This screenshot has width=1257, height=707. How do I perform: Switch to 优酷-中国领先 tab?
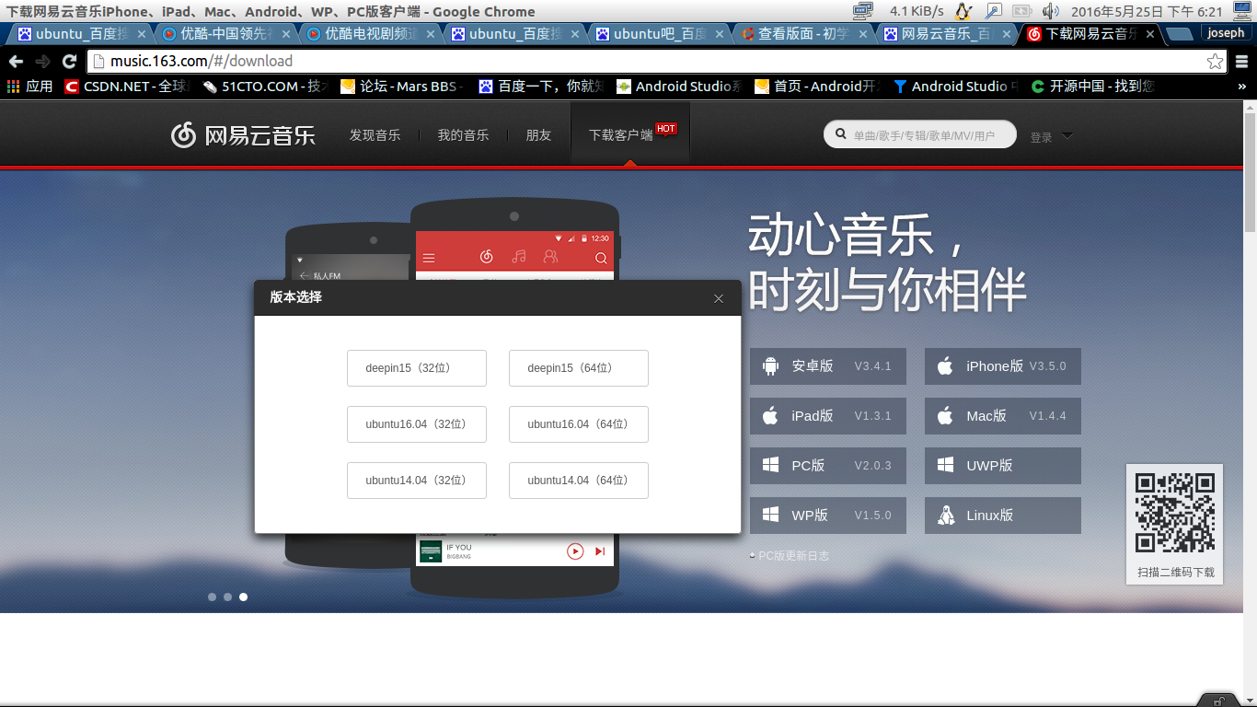click(228, 34)
